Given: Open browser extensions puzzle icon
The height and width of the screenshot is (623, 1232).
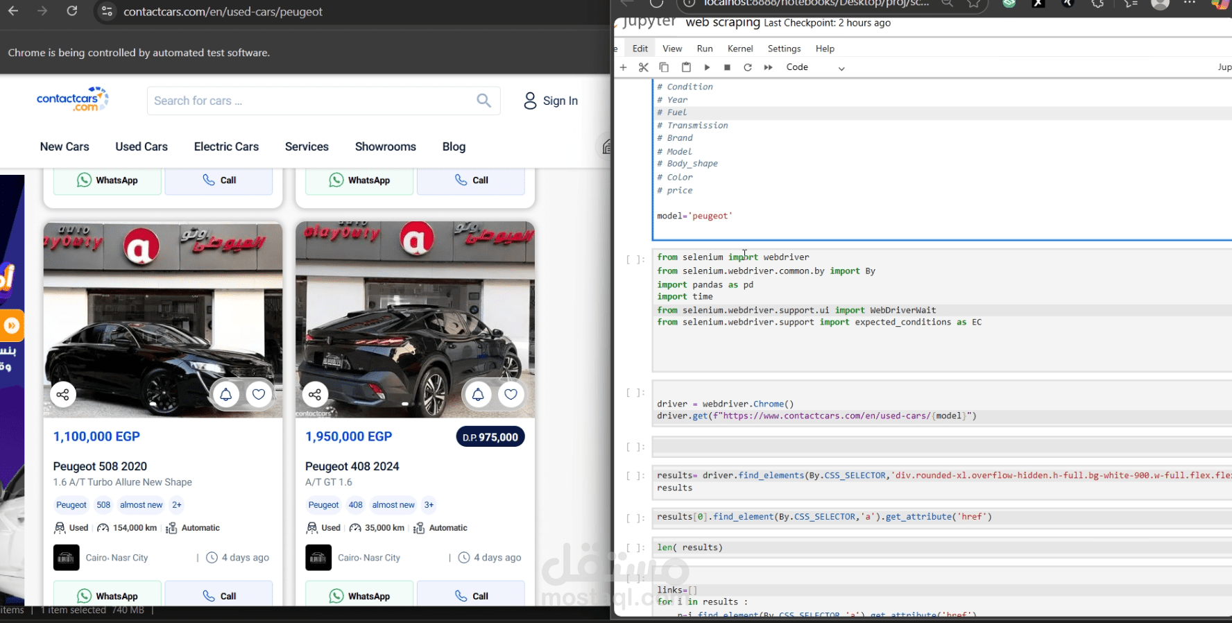Looking at the screenshot, I should [x=1097, y=4].
